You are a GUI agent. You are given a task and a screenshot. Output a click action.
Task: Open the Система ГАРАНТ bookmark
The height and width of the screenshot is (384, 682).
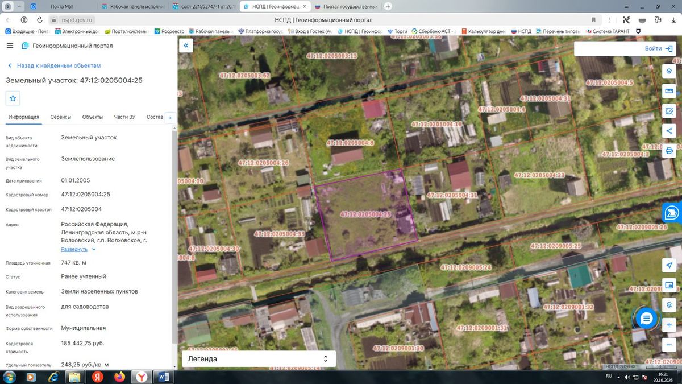[x=607, y=31]
